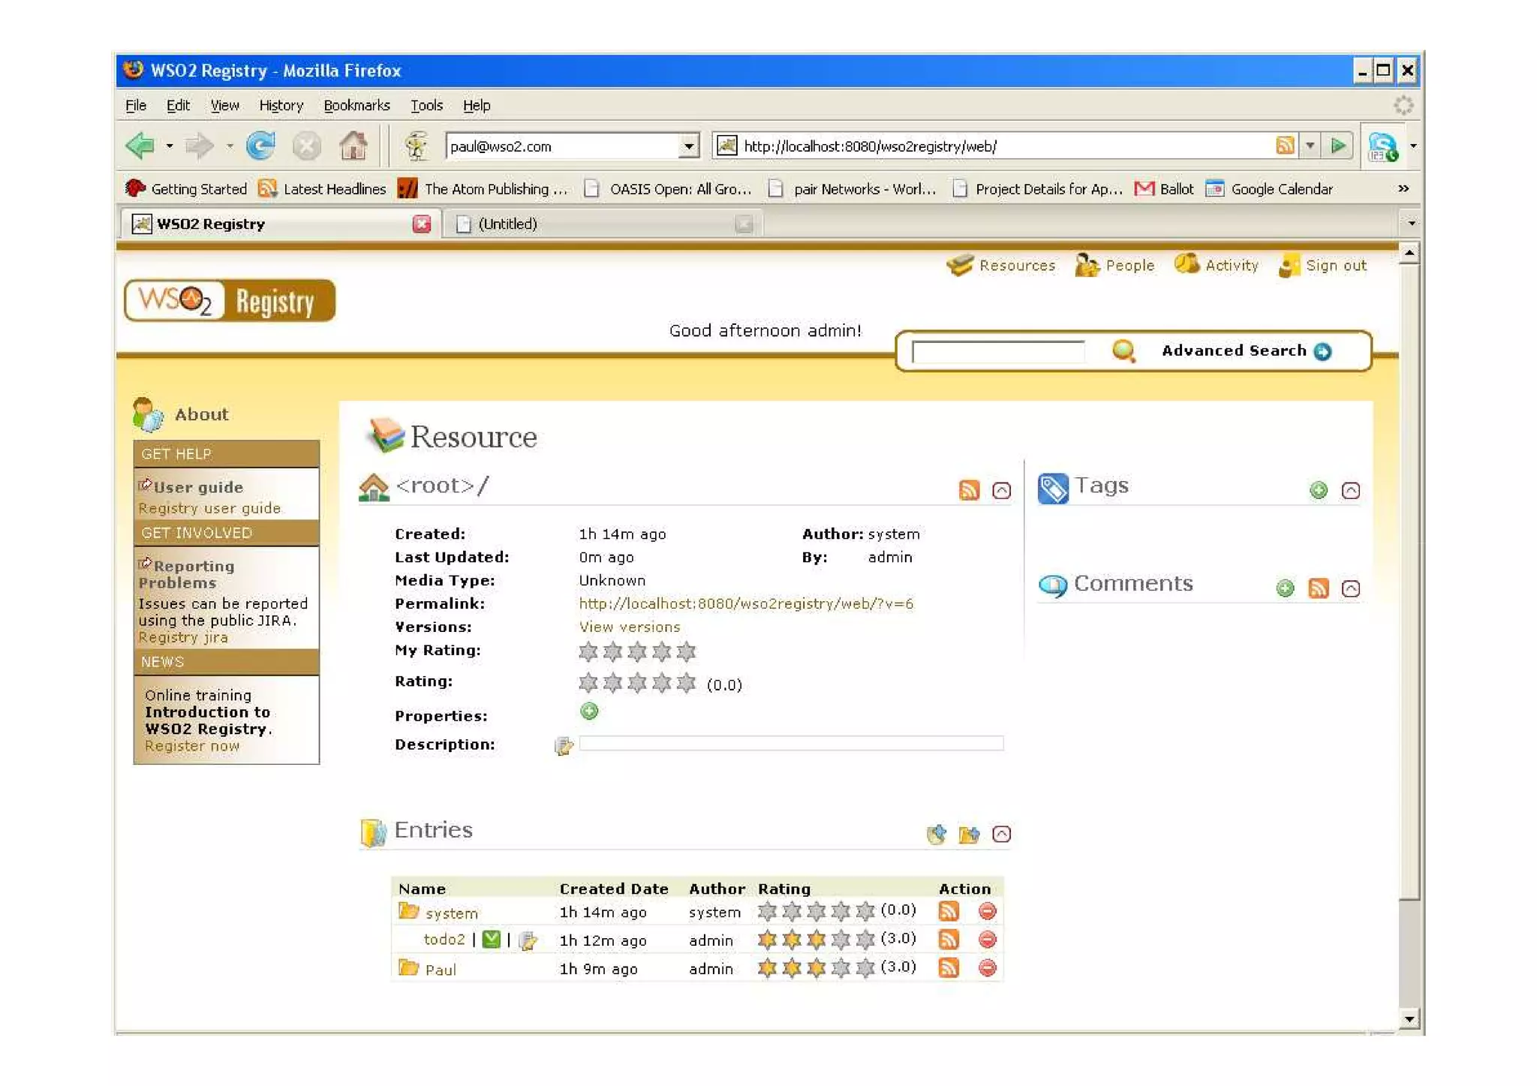The image size is (1537, 1086).
Task: Open the back button history dropdown
Action: coord(170,146)
